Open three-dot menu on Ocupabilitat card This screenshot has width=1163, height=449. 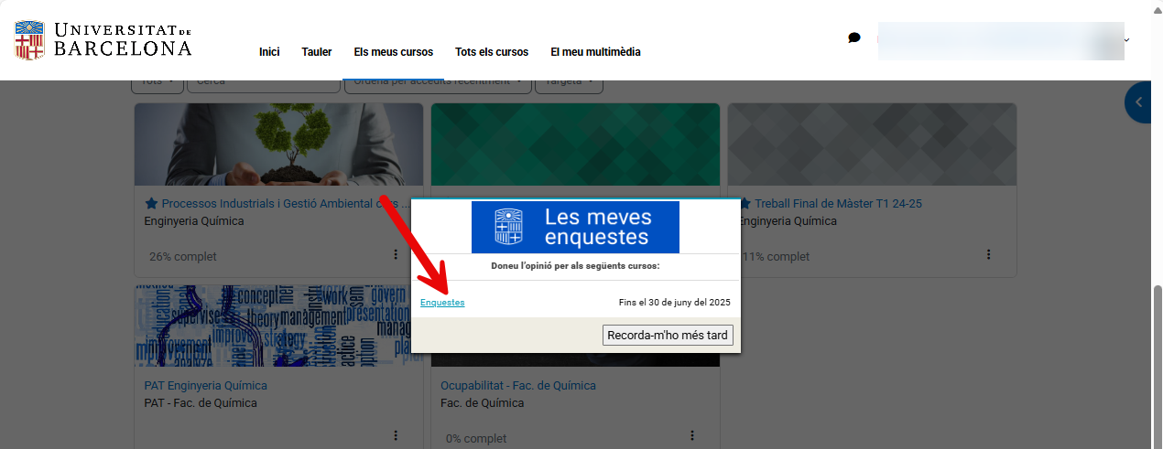coord(692,435)
